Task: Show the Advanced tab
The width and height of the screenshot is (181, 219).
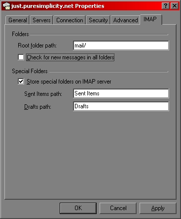Action: click(125, 20)
